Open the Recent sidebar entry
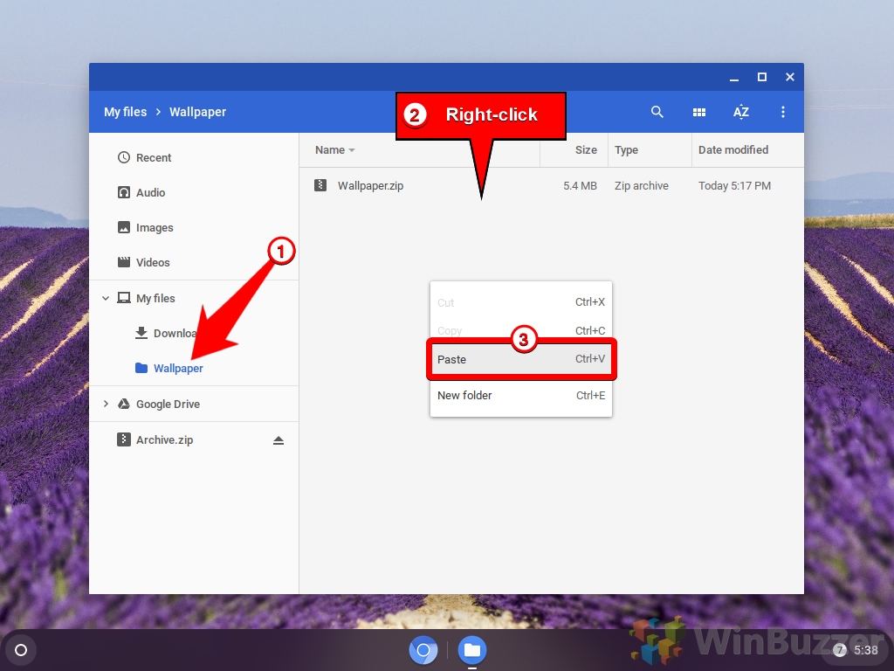894x671 pixels. tap(194, 157)
